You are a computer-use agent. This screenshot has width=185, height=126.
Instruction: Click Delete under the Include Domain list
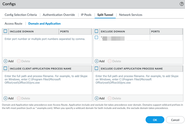click(x=24, y=61)
